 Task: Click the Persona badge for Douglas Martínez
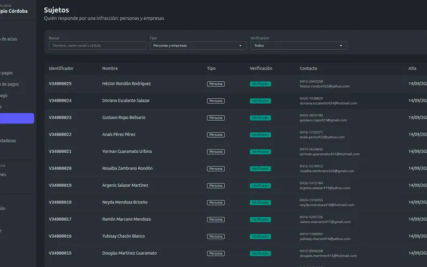216,253
